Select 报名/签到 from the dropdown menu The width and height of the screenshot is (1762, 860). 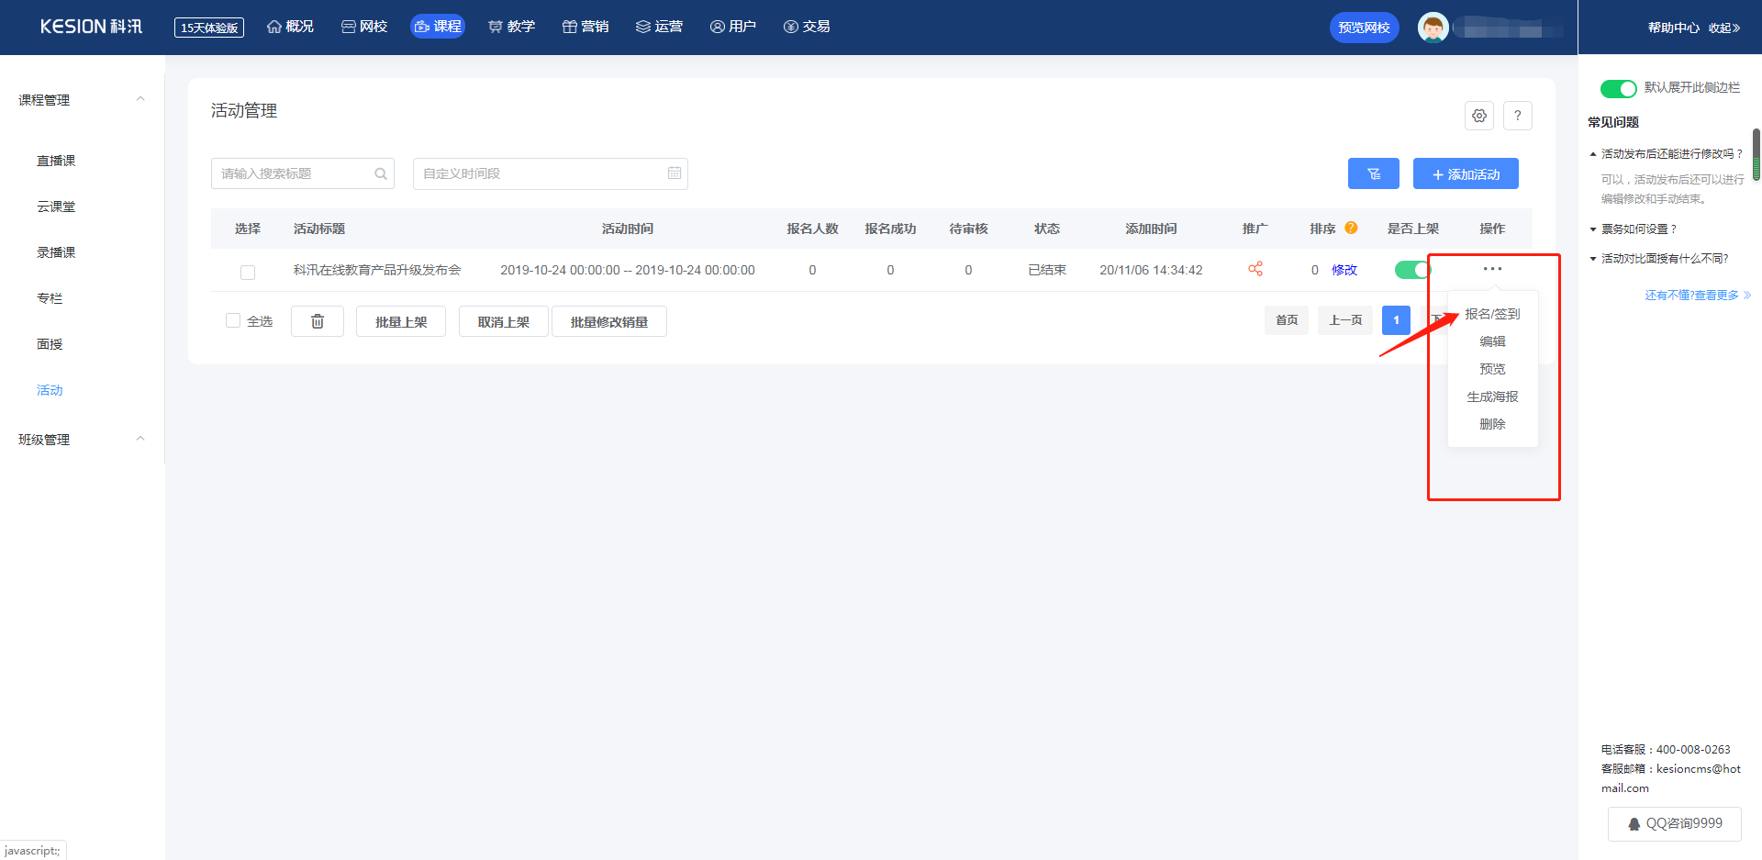coord(1492,314)
